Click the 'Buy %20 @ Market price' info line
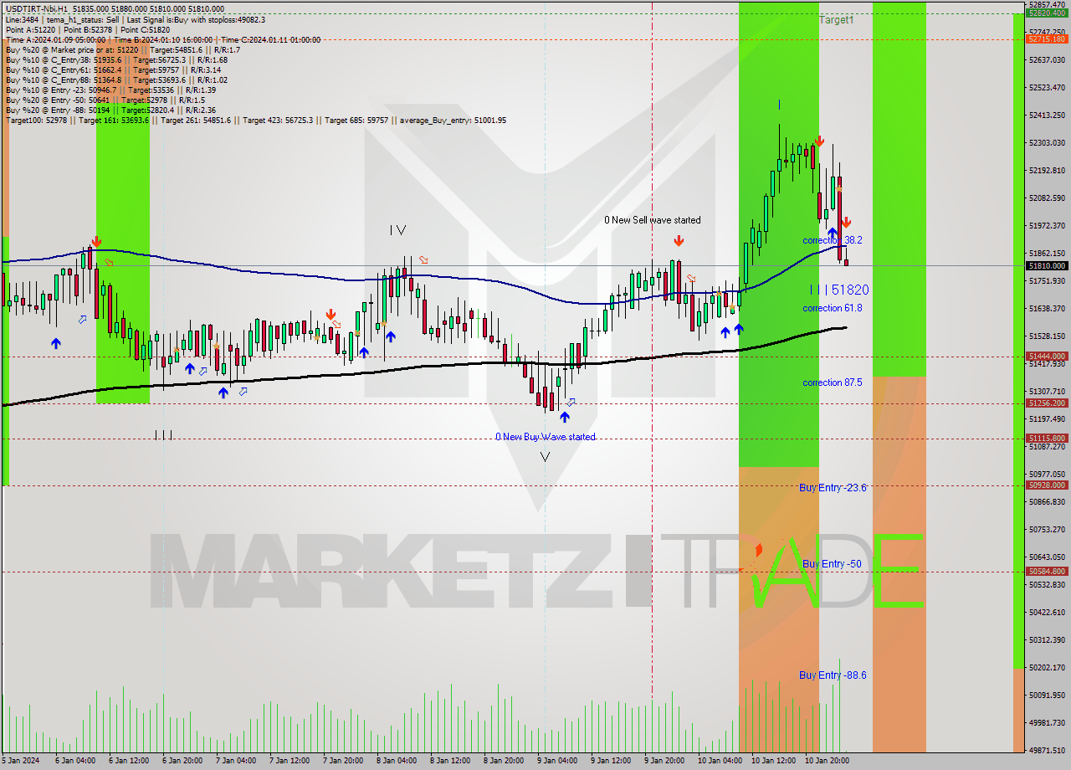 pyautogui.click(x=124, y=50)
